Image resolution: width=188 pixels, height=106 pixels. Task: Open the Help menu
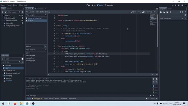pos(26,5)
